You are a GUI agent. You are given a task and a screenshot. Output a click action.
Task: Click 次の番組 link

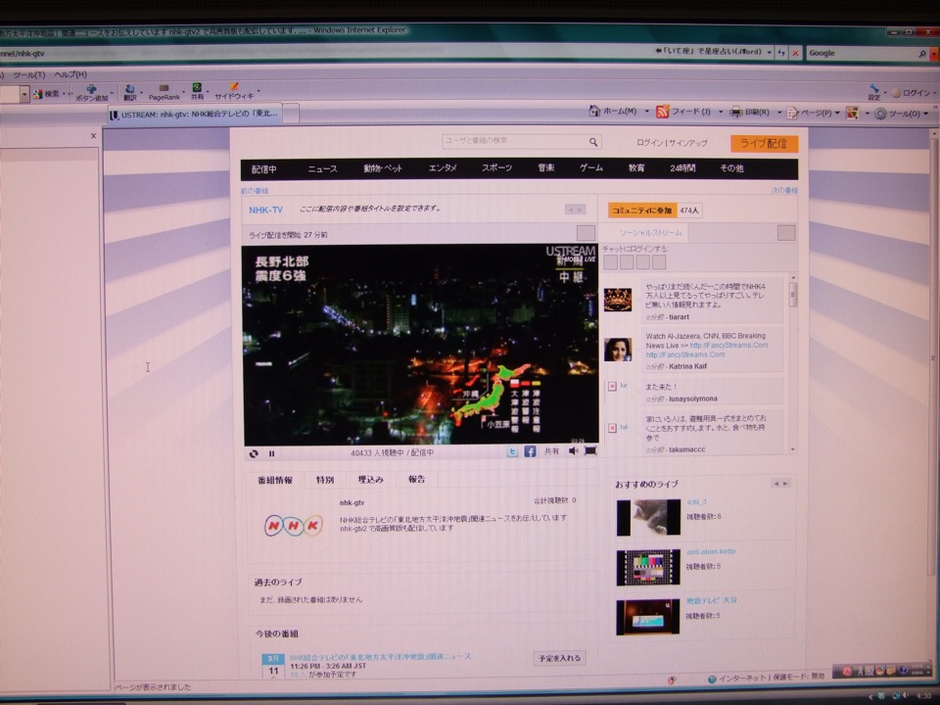pyautogui.click(x=784, y=190)
